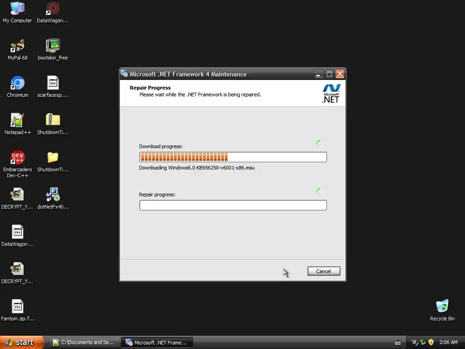
Task: Switch to the C:\Documents and Se... taskbar window
Action: point(84,342)
